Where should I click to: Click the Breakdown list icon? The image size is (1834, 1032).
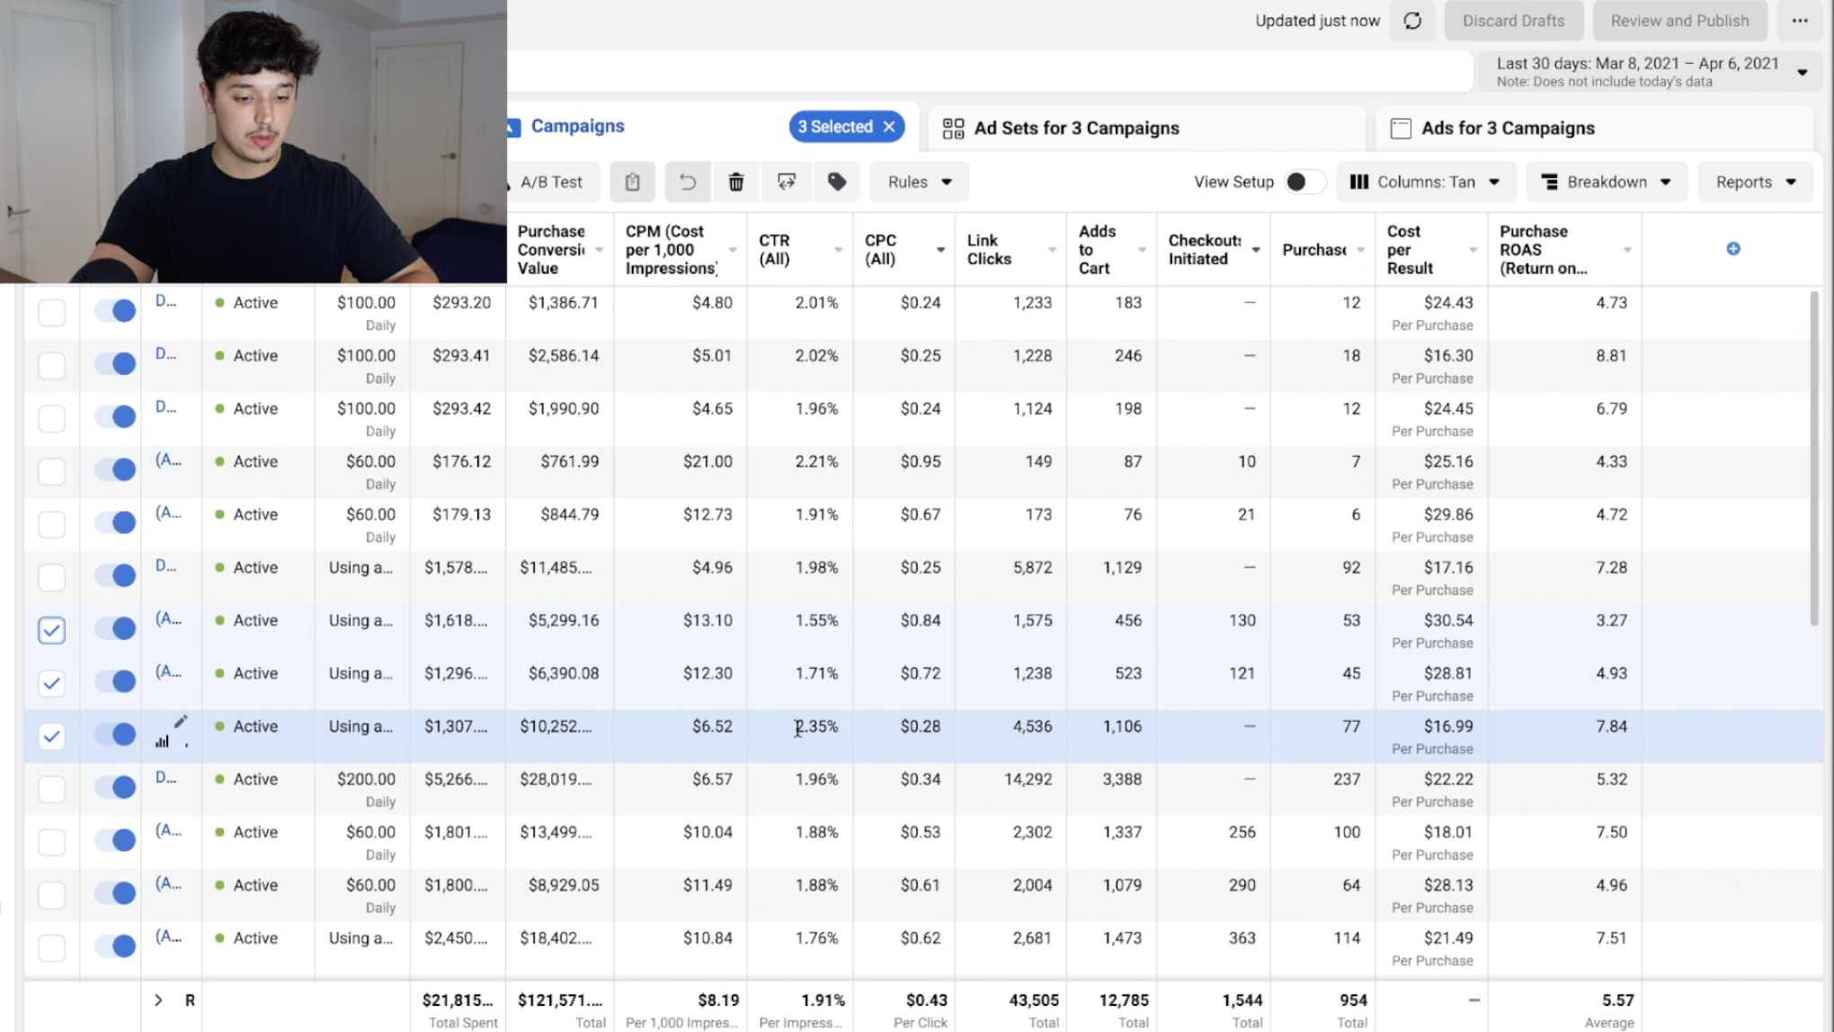point(1550,182)
